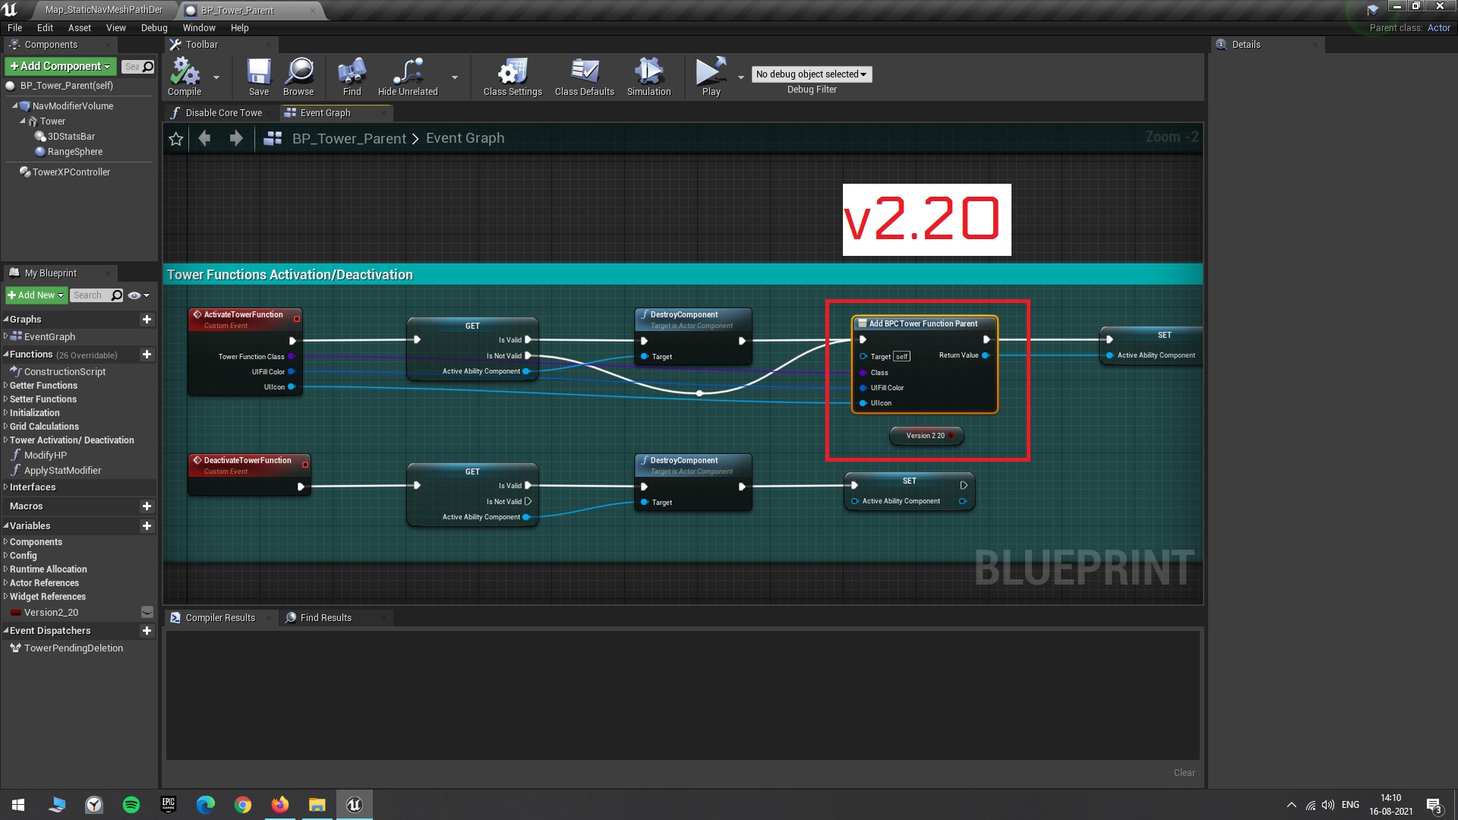Add a new function with plus icon
1458x820 pixels.
click(x=147, y=355)
